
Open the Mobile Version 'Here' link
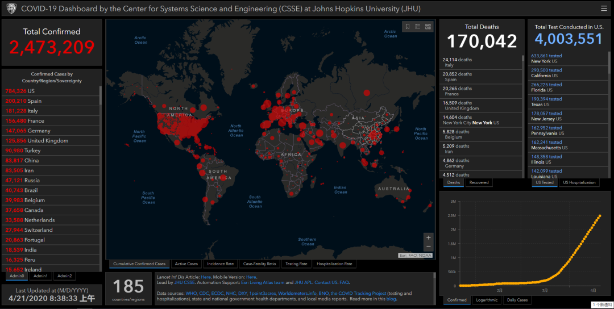click(x=251, y=277)
